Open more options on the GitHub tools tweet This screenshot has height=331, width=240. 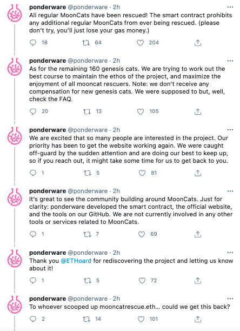(x=230, y=191)
